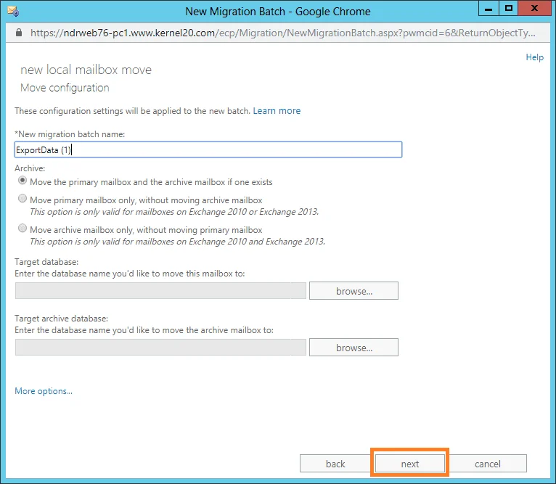Viewport: 556px width, 484px height.
Task: Select move primary mailbox only option
Action: (x=23, y=199)
